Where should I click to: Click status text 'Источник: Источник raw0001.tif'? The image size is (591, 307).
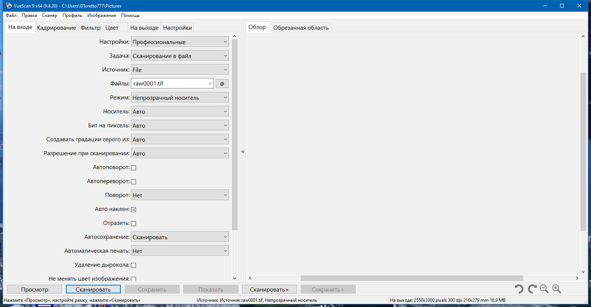[x=257, y=300]
